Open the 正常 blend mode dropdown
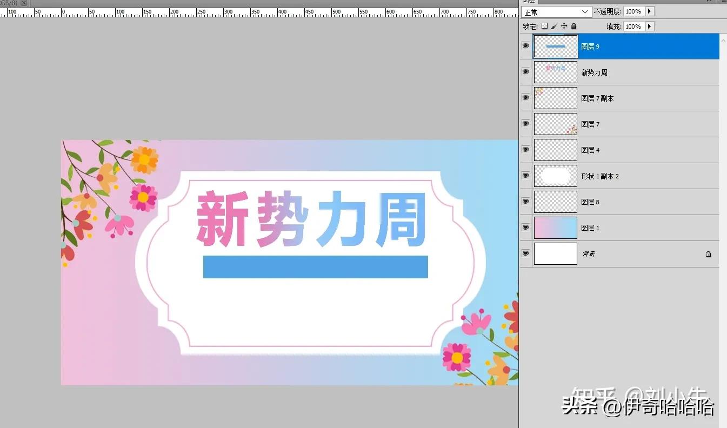 click(556, 11)
